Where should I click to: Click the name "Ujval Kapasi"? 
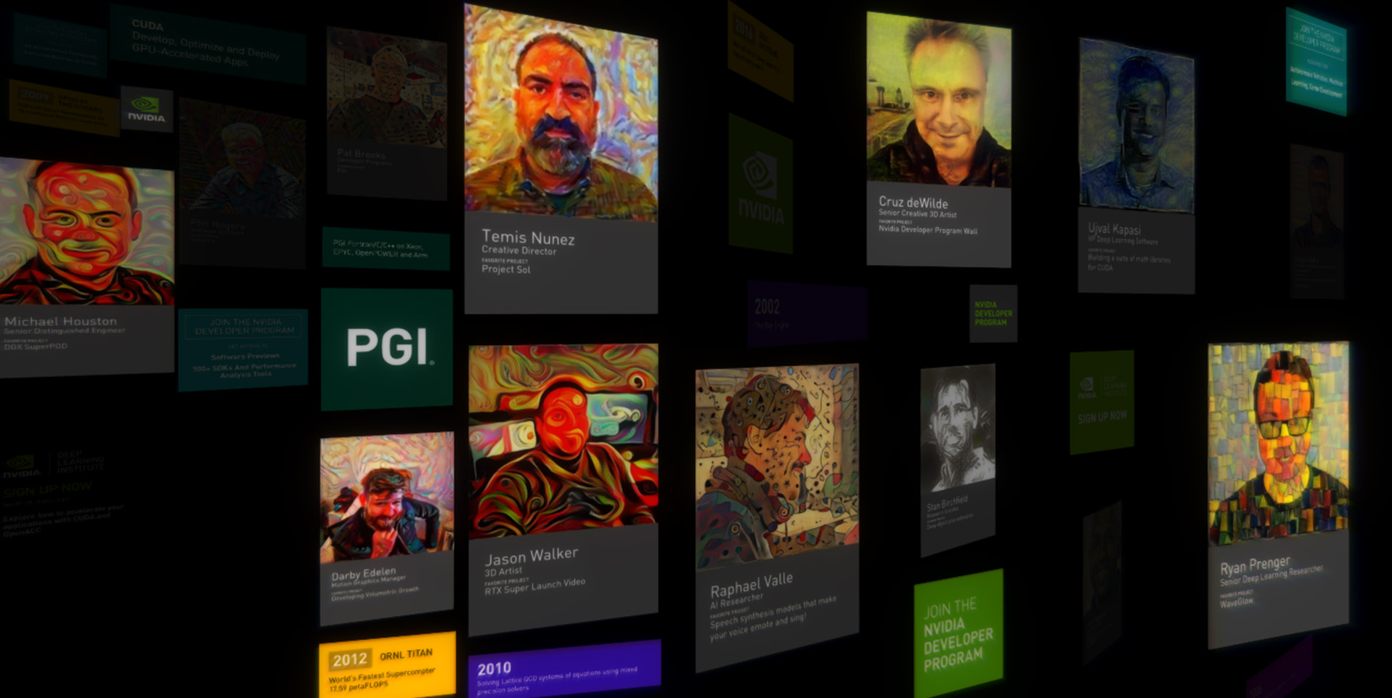1114,229
